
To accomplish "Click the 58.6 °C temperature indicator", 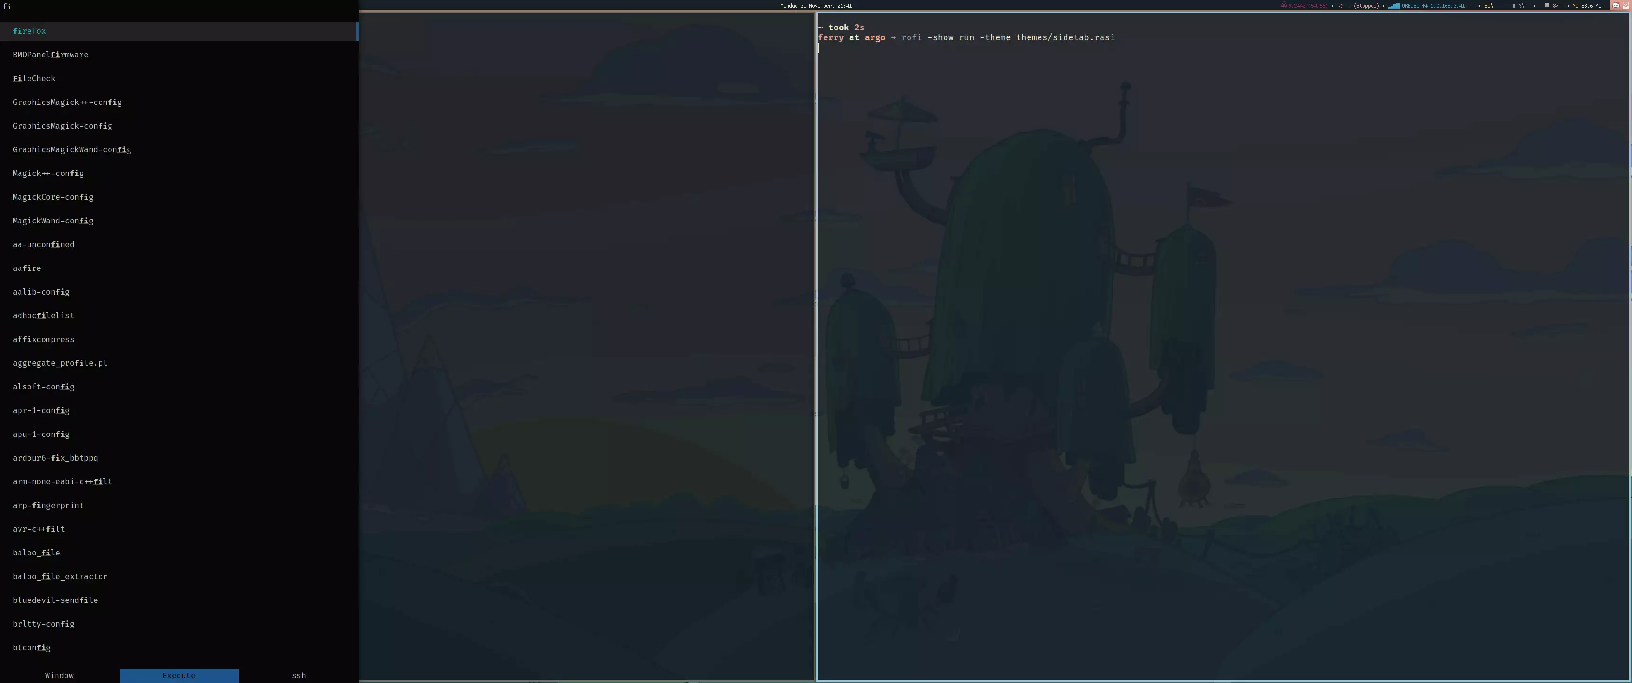I will point(1587,6).
